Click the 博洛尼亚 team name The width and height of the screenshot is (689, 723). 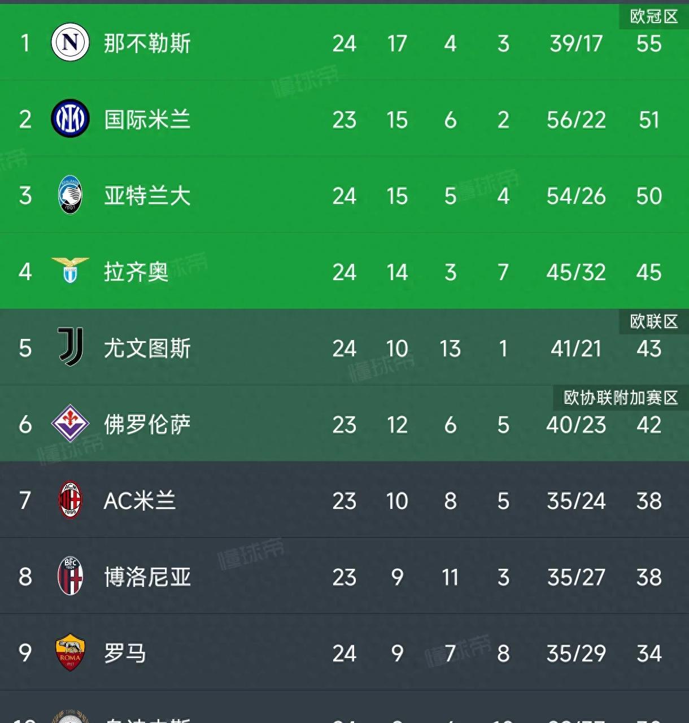(147, 577)
